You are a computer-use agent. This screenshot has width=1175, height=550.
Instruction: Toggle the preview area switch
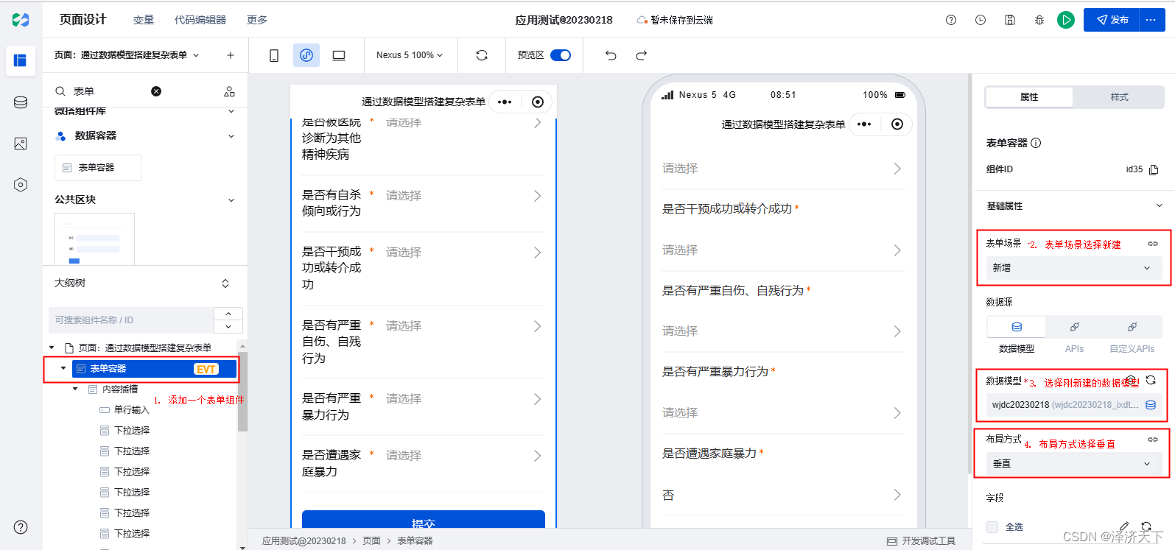click(561, 55)
